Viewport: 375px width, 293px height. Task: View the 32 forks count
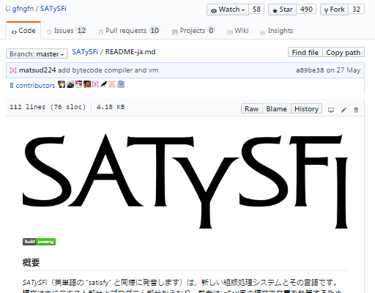click(x=356, y=10)
